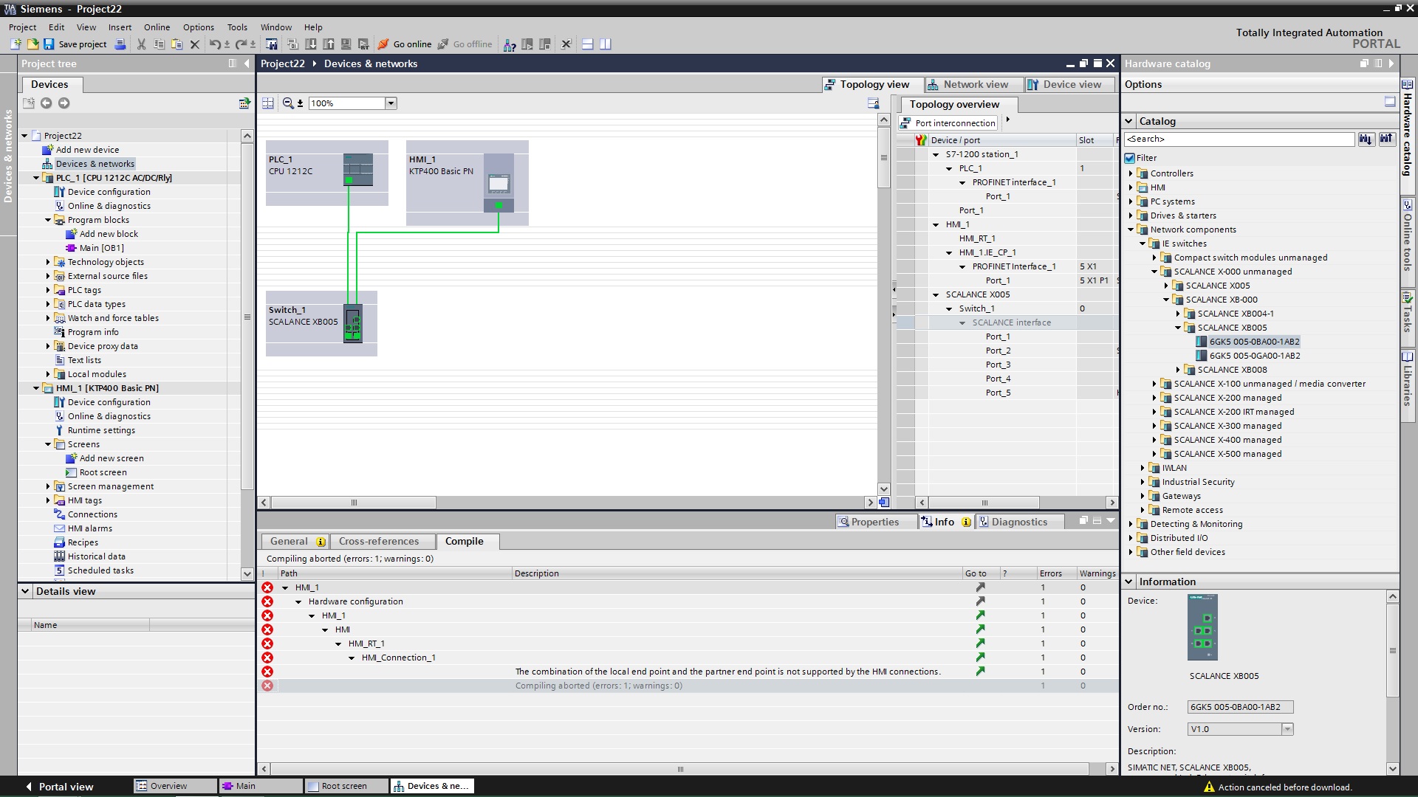
Task: Select Runtime settings under HMI_1
Action: [101, 430]
